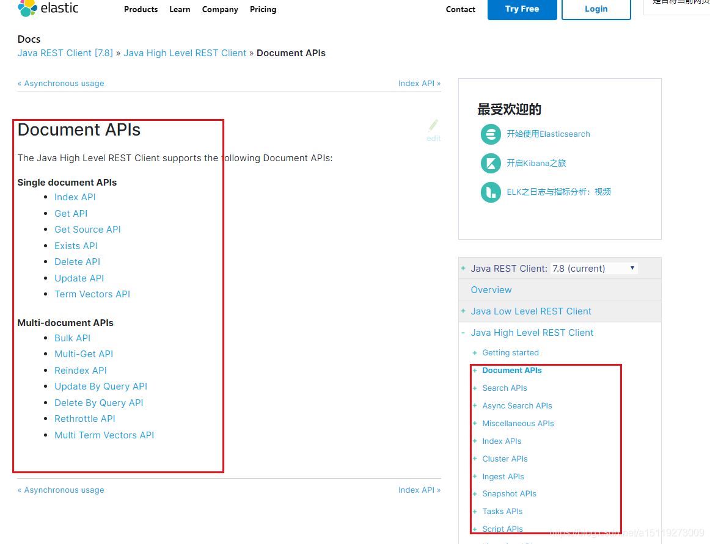Open the Get Source API link
The height and width of the screenshot is (544, 710).
(88, 230)
